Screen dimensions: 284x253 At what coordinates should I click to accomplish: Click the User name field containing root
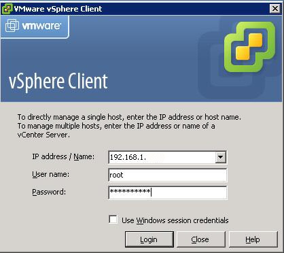tap(168, 175)
